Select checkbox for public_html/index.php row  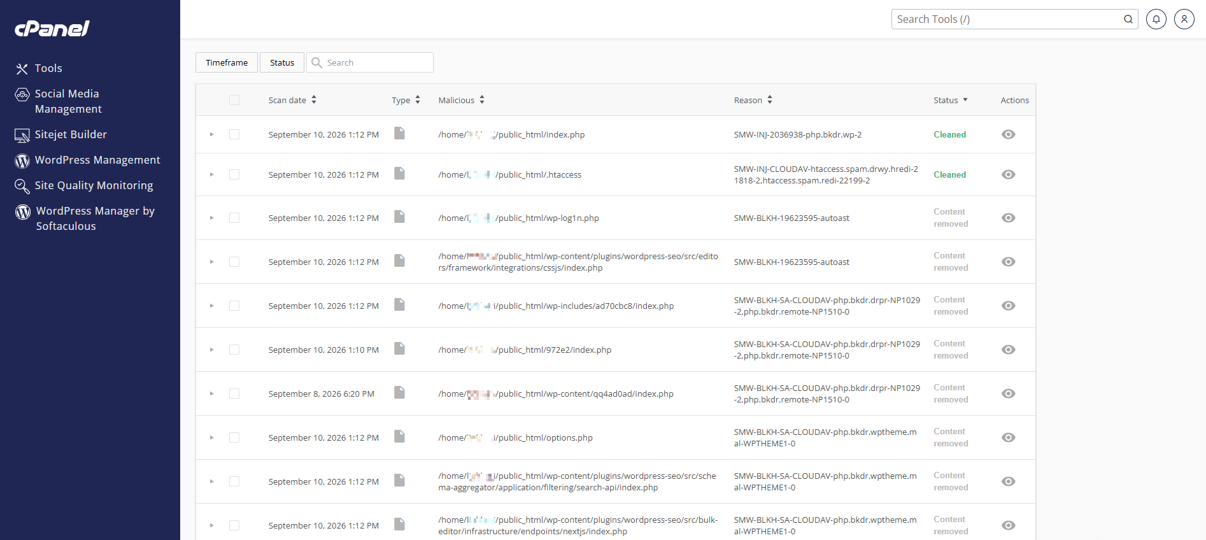[234, 134]
